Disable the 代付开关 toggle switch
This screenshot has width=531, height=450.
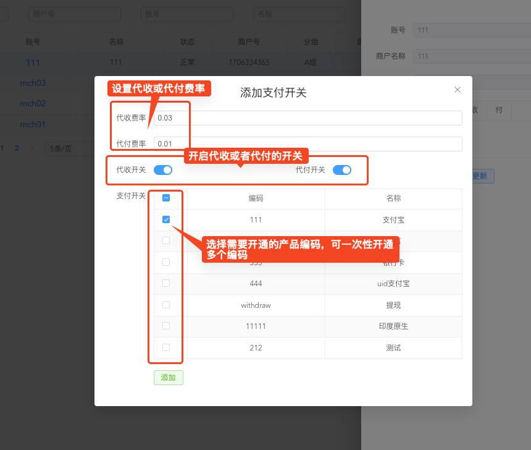341,169
